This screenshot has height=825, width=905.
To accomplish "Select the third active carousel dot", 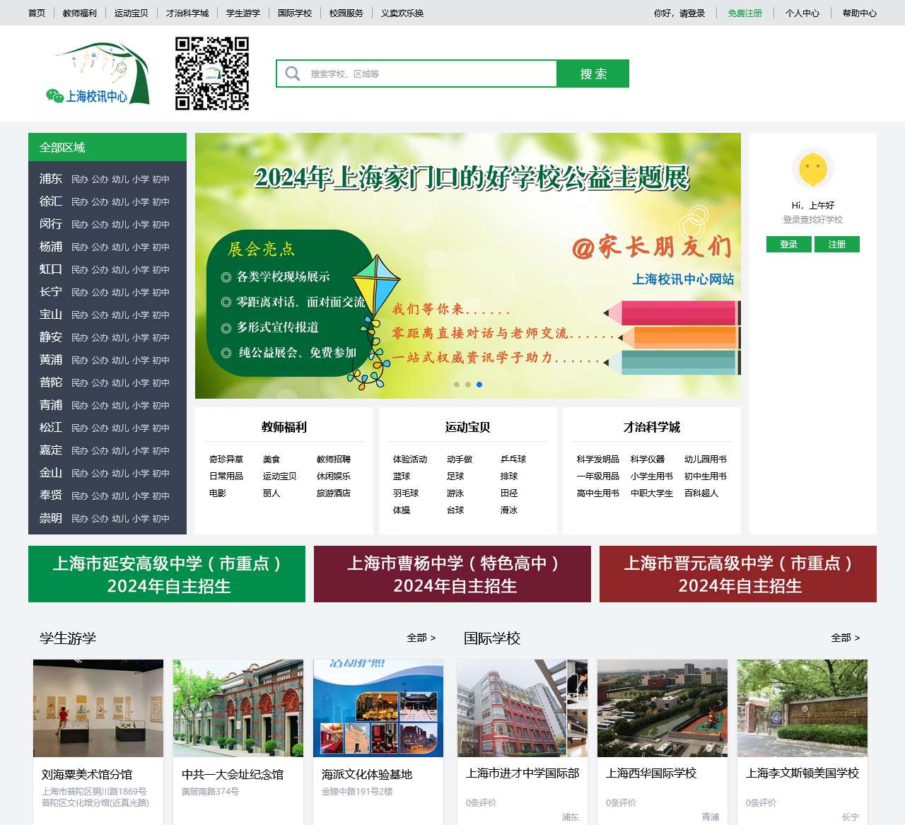I will [x=479, y=385].
